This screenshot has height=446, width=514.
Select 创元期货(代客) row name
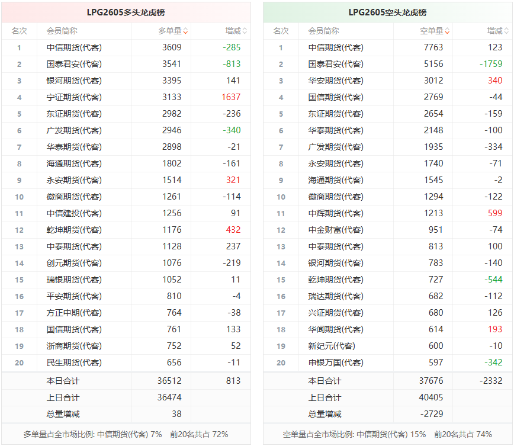point(74,263)
